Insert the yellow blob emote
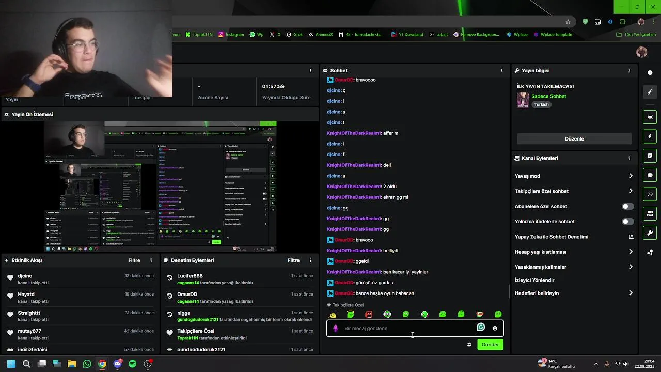Viewport: 661px width, 372px height. coord(333,315)
